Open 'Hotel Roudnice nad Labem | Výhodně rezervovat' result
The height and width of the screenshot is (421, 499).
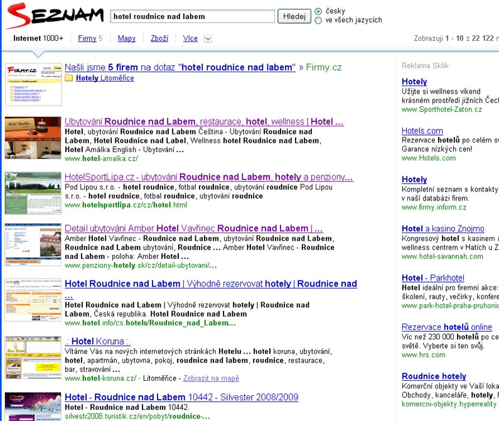click(x=211, y=283)
